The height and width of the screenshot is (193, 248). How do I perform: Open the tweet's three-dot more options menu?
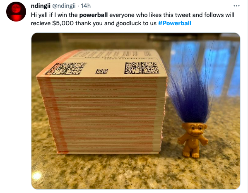(x=236, y=6)
